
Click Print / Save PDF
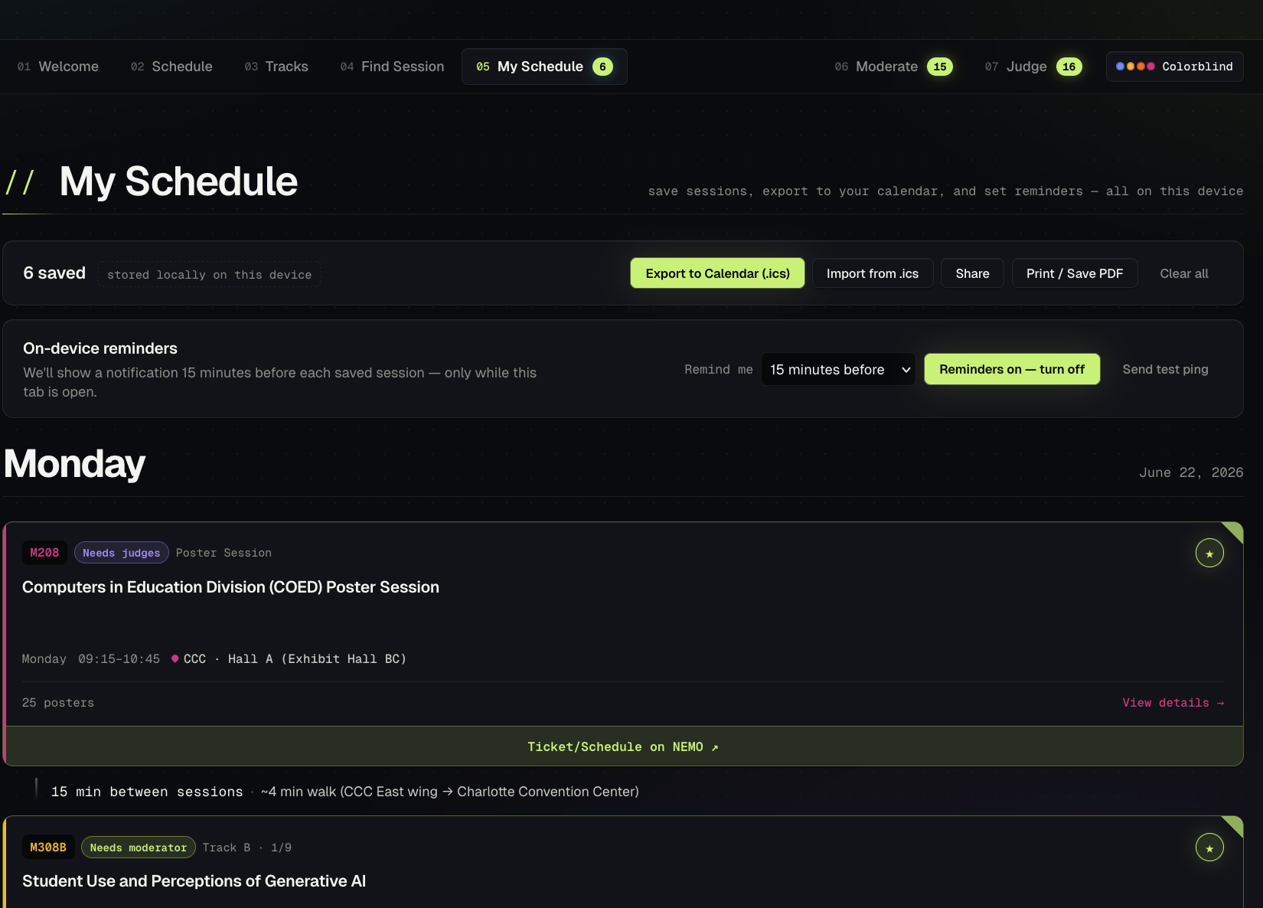(1075, 273)
